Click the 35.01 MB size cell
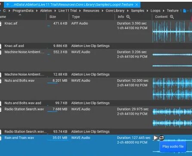The width and height of the screenshot is (192, 156). 60,138
